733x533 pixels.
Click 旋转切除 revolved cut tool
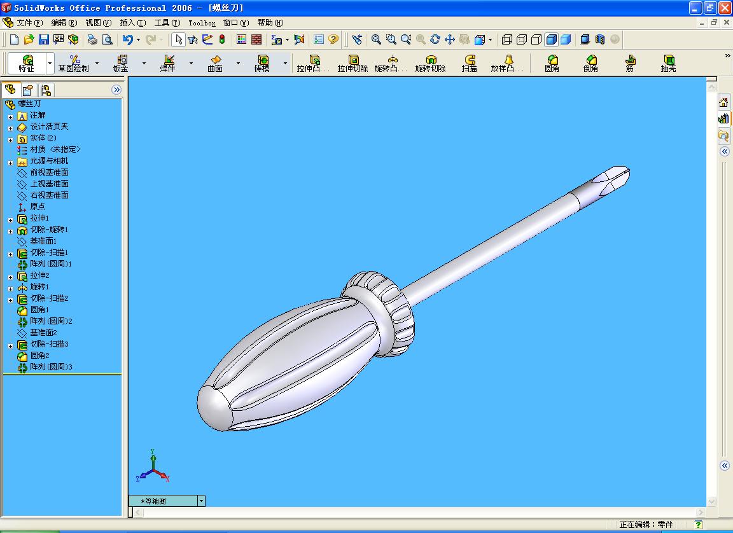click(431, 63)
